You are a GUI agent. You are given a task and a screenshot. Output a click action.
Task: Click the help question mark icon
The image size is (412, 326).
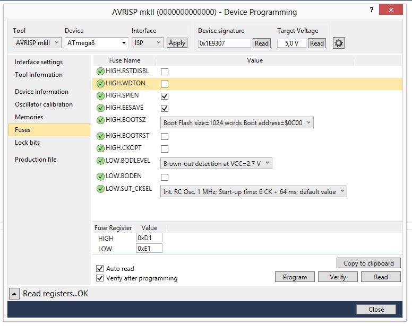[371, 10]
